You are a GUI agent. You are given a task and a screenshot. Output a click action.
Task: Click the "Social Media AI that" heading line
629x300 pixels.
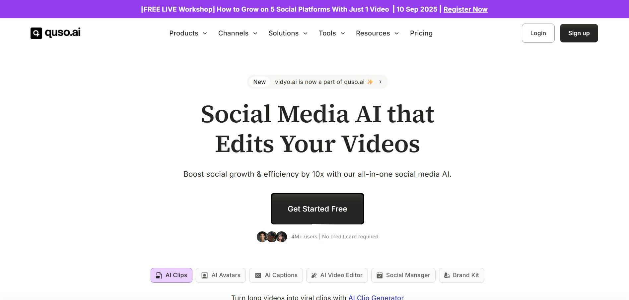[317, 114]
